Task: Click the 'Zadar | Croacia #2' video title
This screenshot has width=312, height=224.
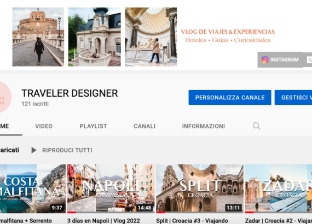Action: pyautogui.click(x=279, y=221)
